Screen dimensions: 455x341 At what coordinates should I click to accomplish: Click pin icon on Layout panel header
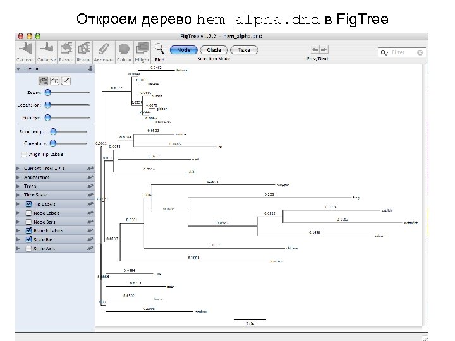click(x=90, y=69)
